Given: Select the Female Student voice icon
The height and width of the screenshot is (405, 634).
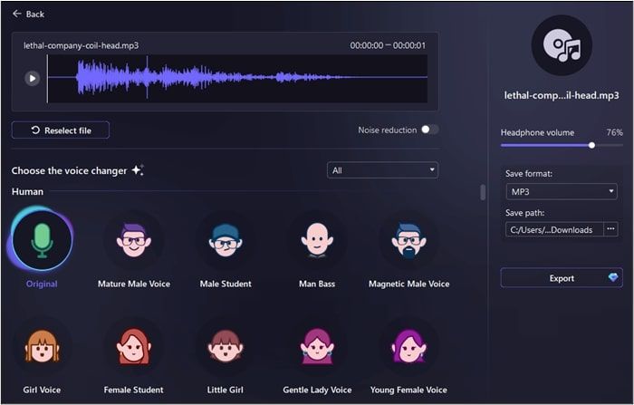Looking at the screenshot, I should tap(133, 346).
